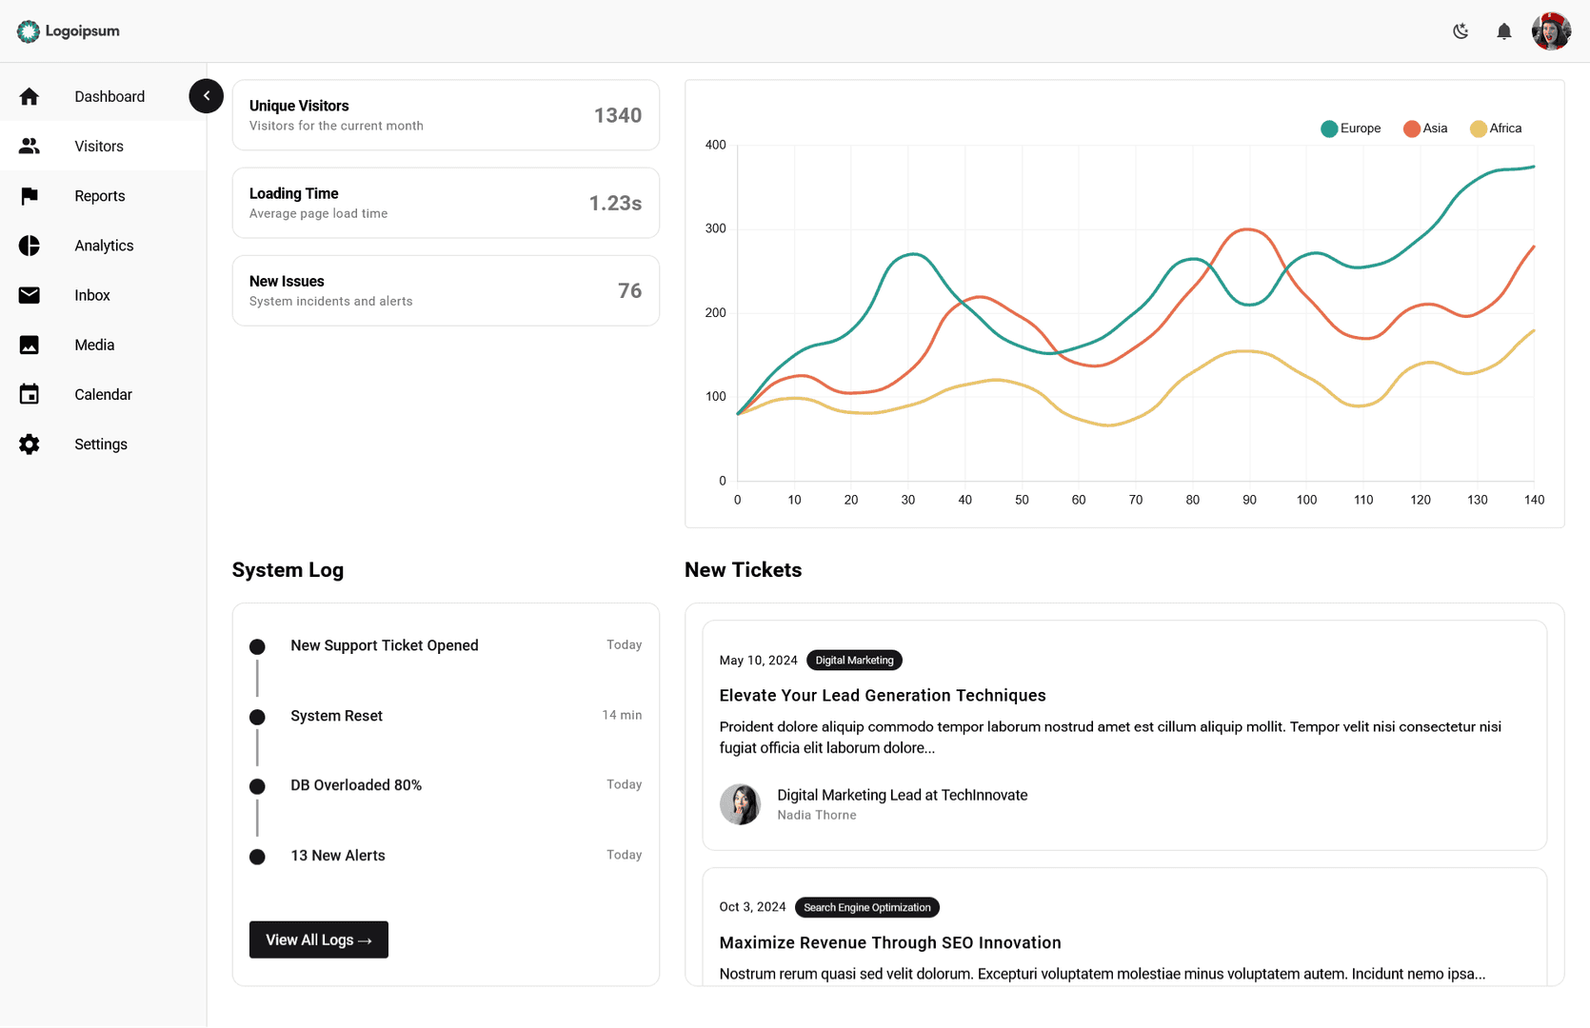Click the Reports flag icon
The height and width of the screenshot is (1028, 1590).
(x=30, y=196)
